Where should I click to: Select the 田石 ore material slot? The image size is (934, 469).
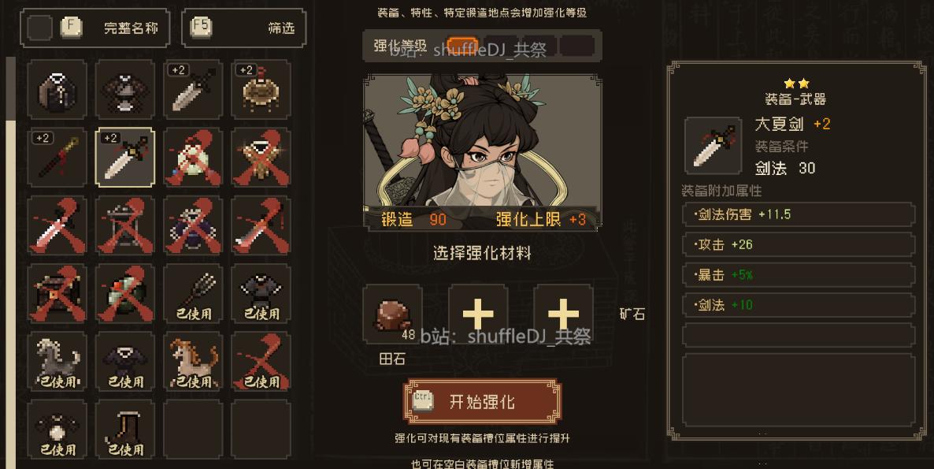(392, 314)
